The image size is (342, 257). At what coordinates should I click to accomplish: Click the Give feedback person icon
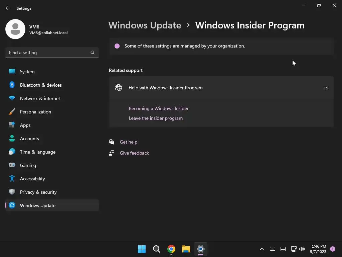click(x=112, y=153)
